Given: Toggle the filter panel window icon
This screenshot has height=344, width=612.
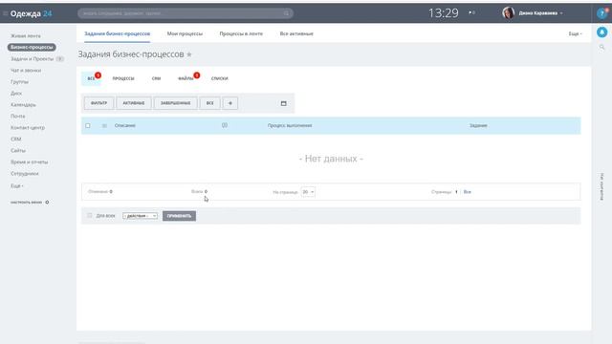Looking at the screenshot, I should click(x=284, y=103).
